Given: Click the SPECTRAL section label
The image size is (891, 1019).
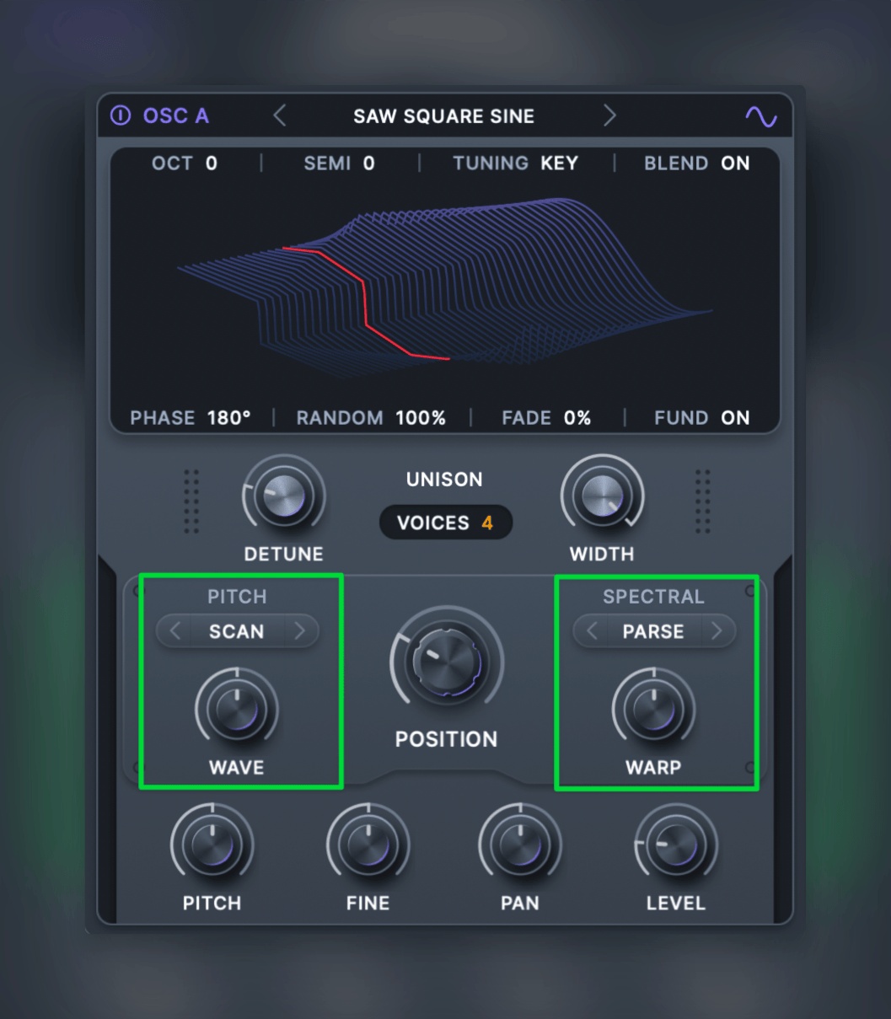Looking at the screenshot, I should (x=653, y=597).
